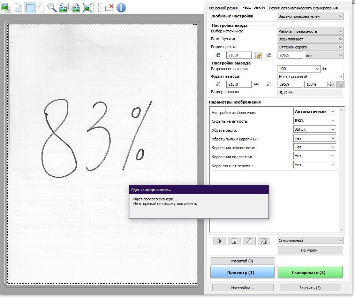The height and width of the screenshot is (299, 355).
Task: Open Коррекция подсветки dropdown
Action: 315,156
